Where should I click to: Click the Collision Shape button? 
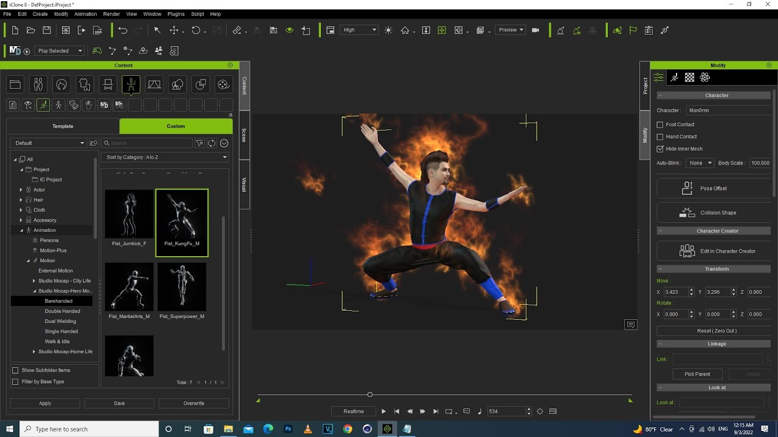pos(714,212)
